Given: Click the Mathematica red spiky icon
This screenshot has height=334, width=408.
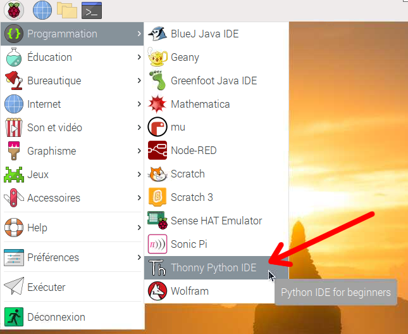Looking at the screenshot, I should pos(157,104).
